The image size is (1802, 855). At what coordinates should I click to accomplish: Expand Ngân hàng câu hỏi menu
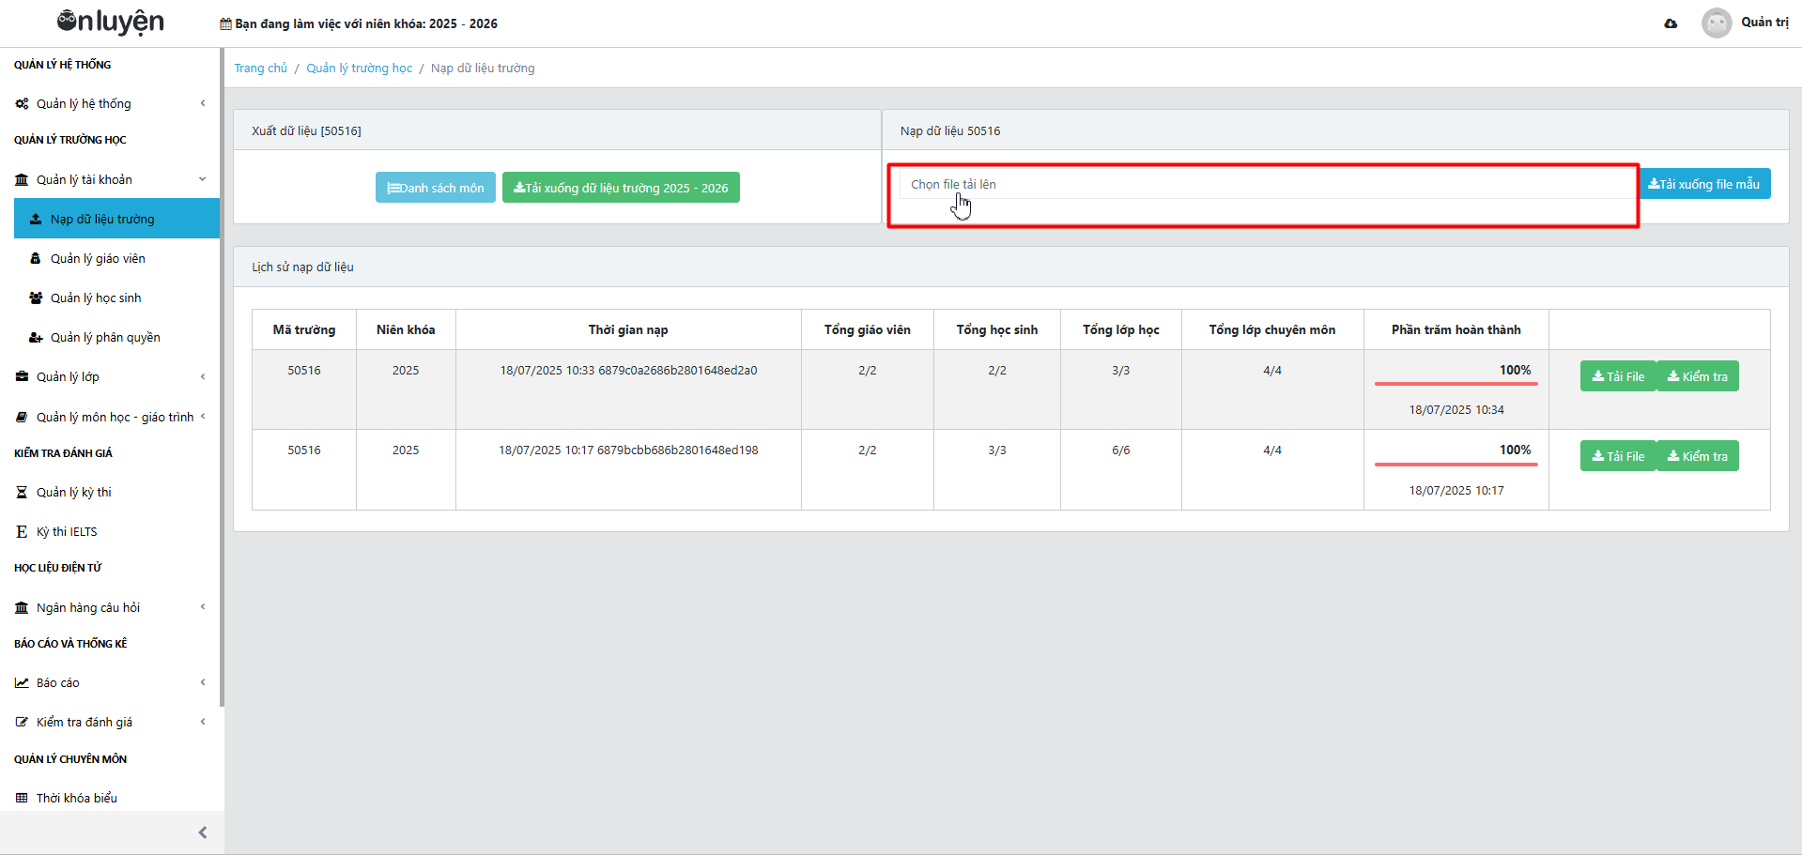click(x=202, y=607)
